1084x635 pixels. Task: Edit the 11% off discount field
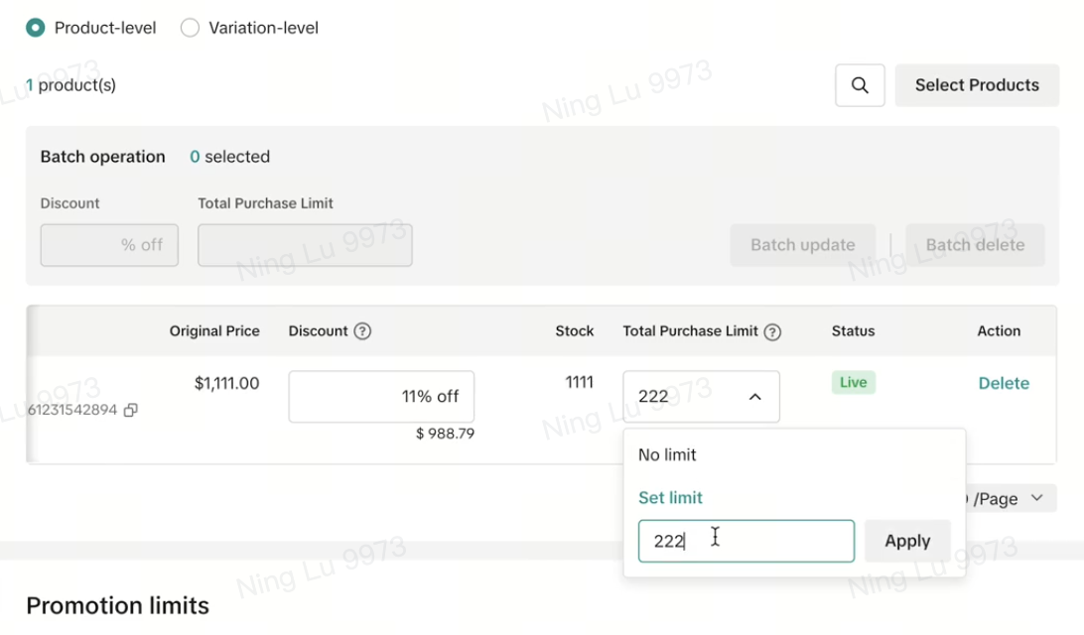click(x=381, y=397)
